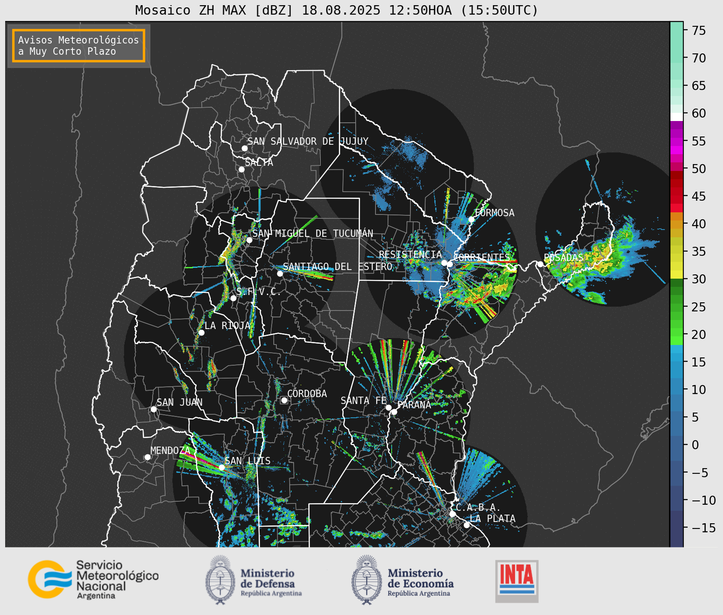
Task: Click the LA RIOJA label
Action: (x=227, y=326)
